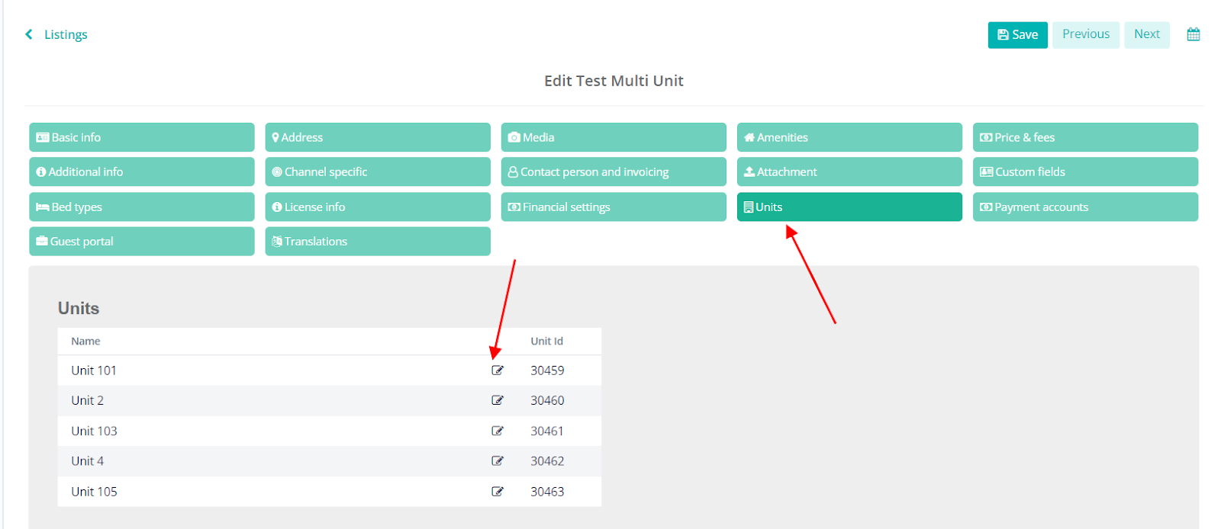Screen dimensions: 1221x529
Task: Open the Payment accounts tab
Action: coord(1084,207)
